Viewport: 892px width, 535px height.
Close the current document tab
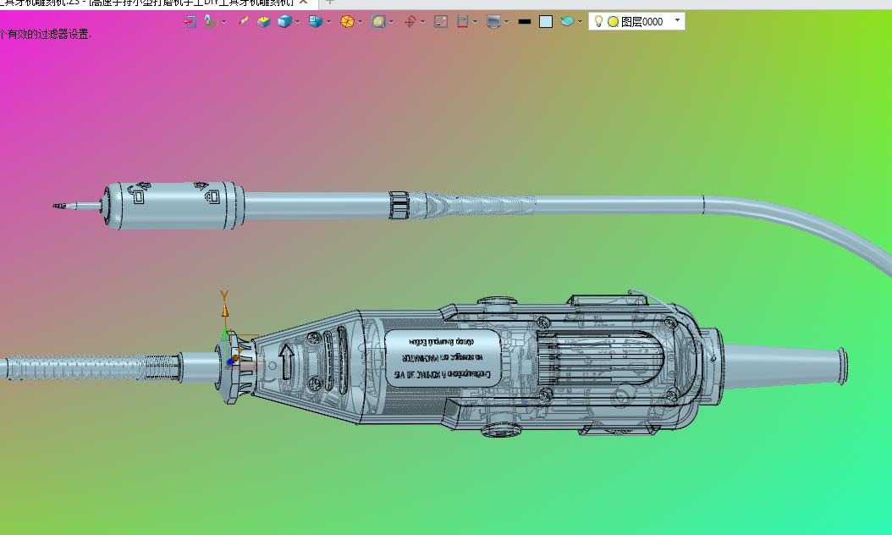303,3
